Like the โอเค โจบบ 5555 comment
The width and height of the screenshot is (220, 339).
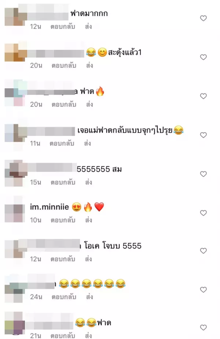203,251
